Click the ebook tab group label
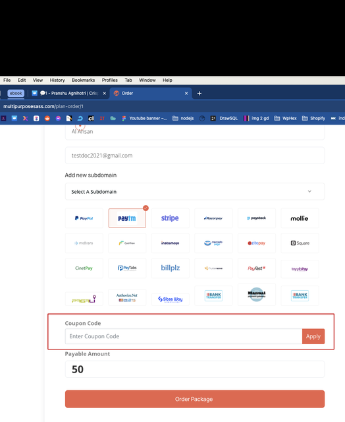The width and height of the screenshot is (345, 422). click(x=16, y=94)
